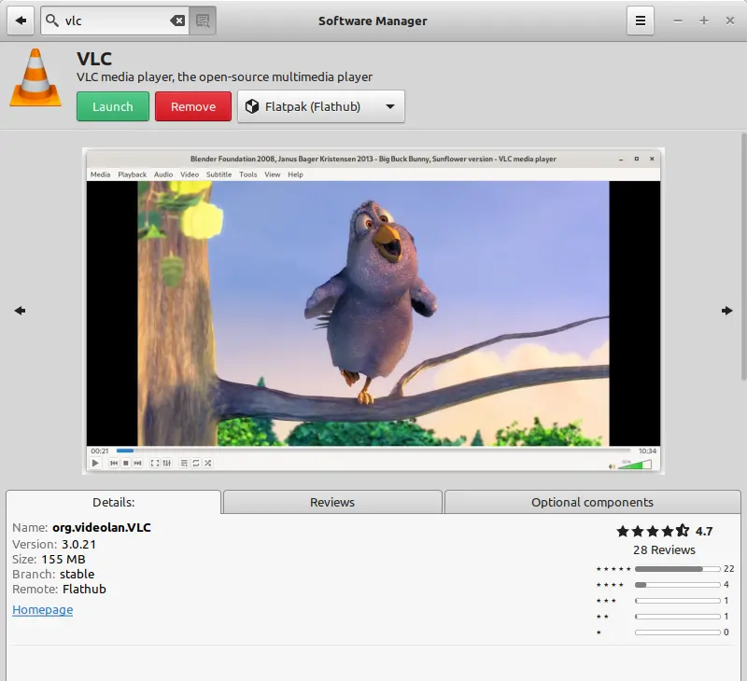Click the 'VLC' app title heading
This screenshot has width=747, height=681.
(94, 59)
